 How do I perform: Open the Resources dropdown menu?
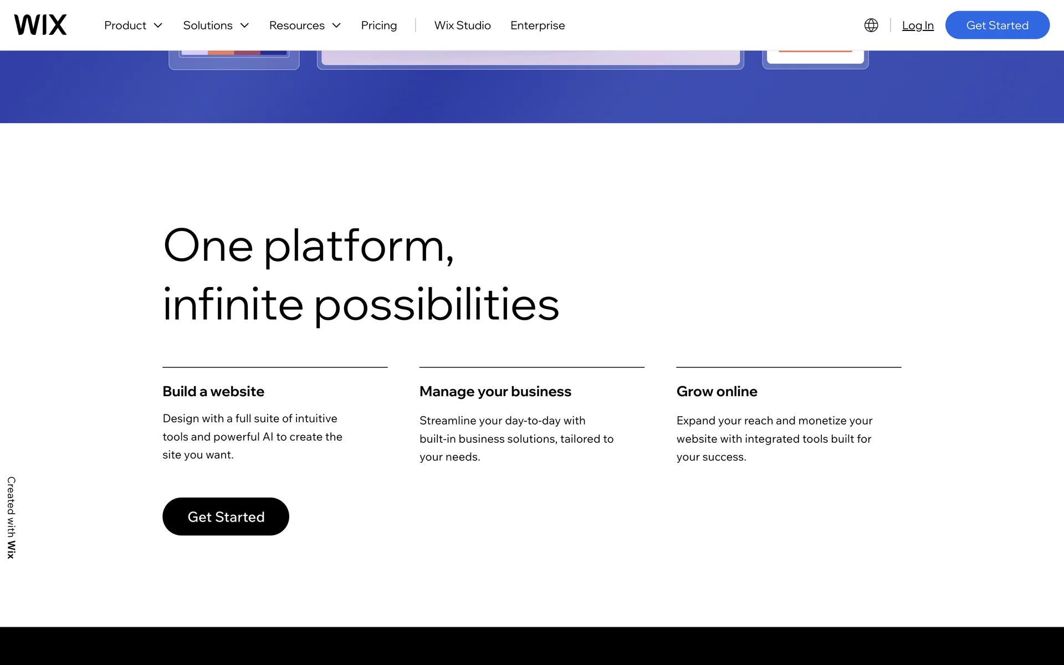296,25
